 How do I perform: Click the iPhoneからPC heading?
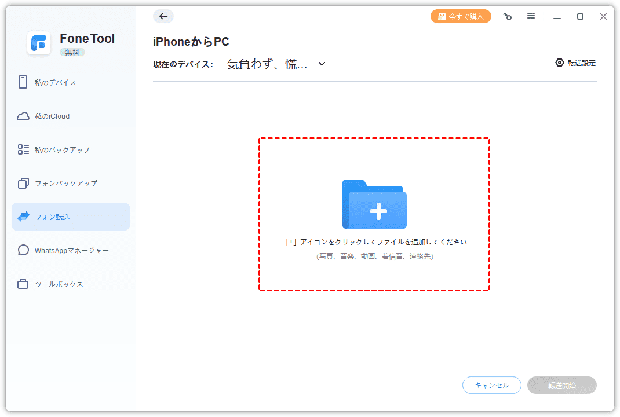(191, 42)
